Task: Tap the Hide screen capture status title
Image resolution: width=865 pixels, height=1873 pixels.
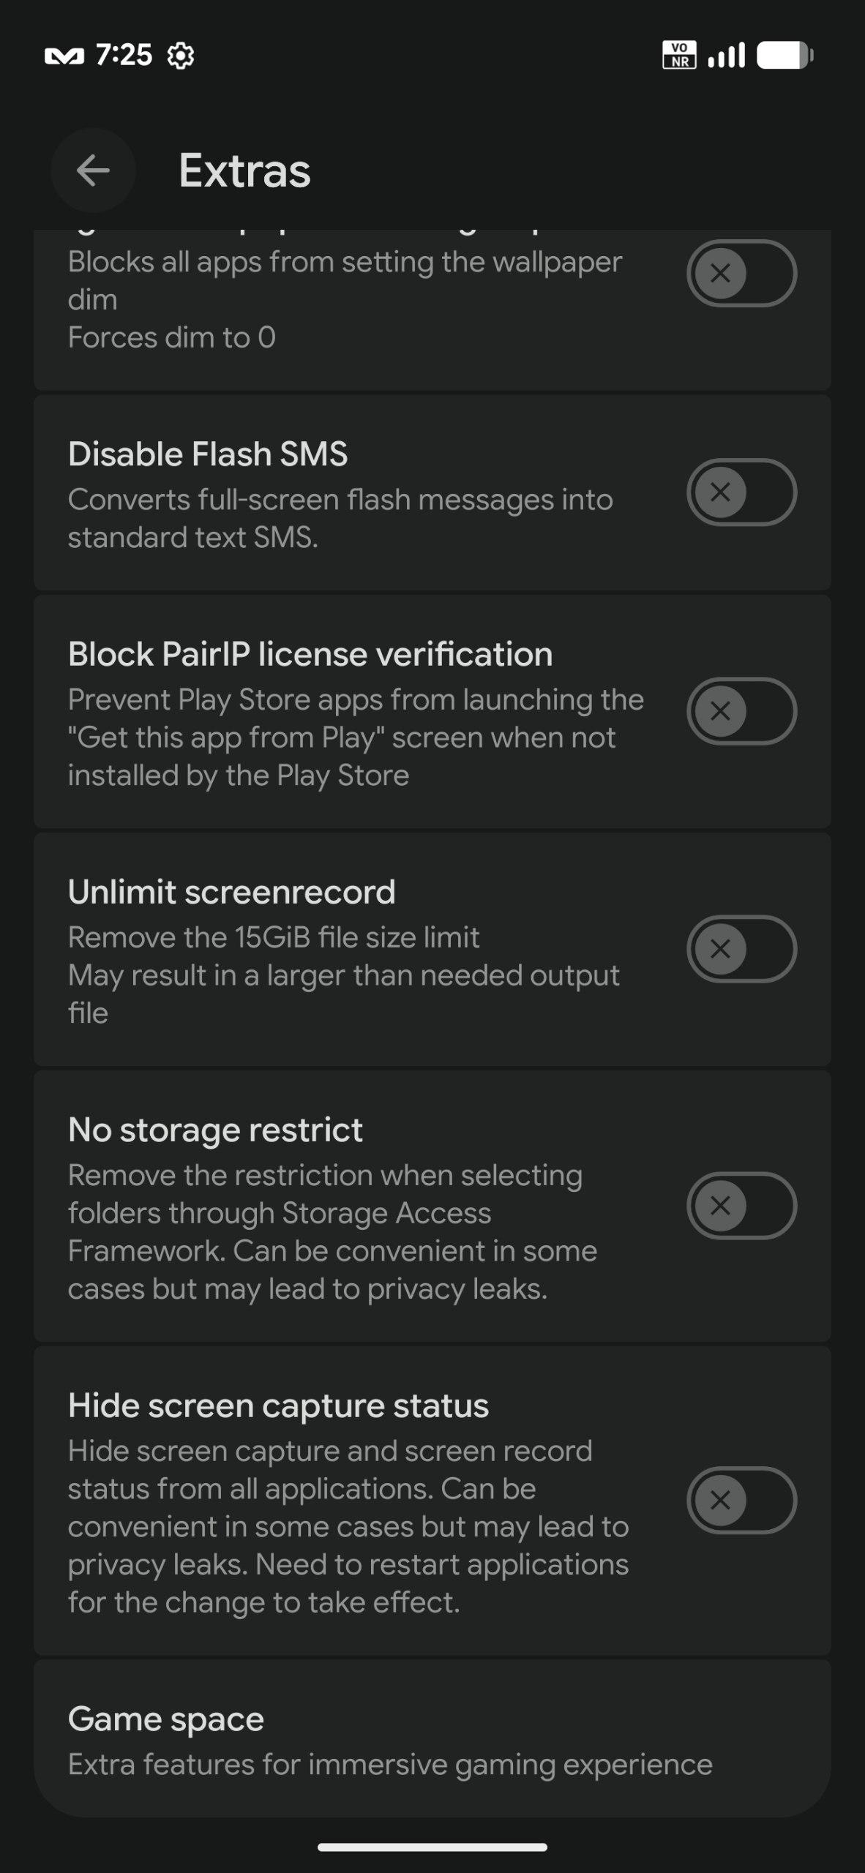Action: click(278, 1405)
